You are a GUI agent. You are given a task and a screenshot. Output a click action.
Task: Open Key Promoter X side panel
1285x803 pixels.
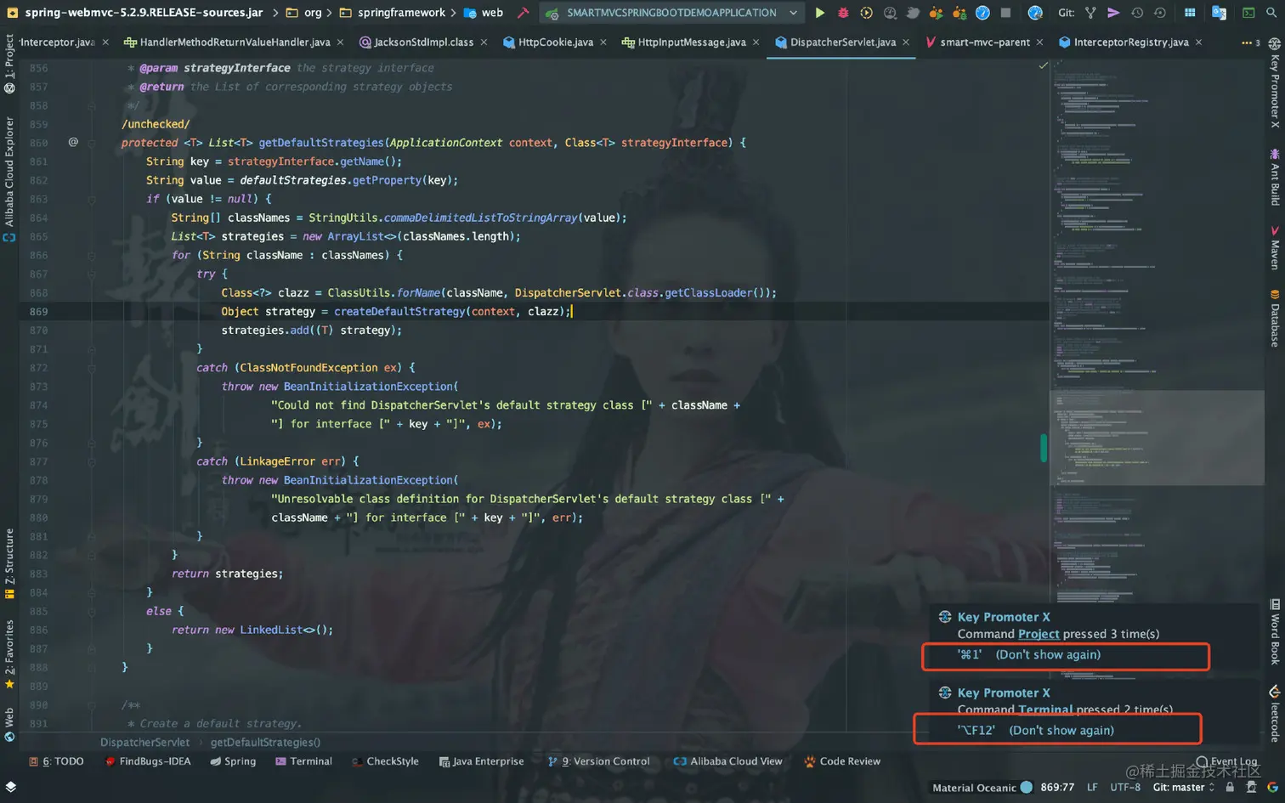point(1275,83)
